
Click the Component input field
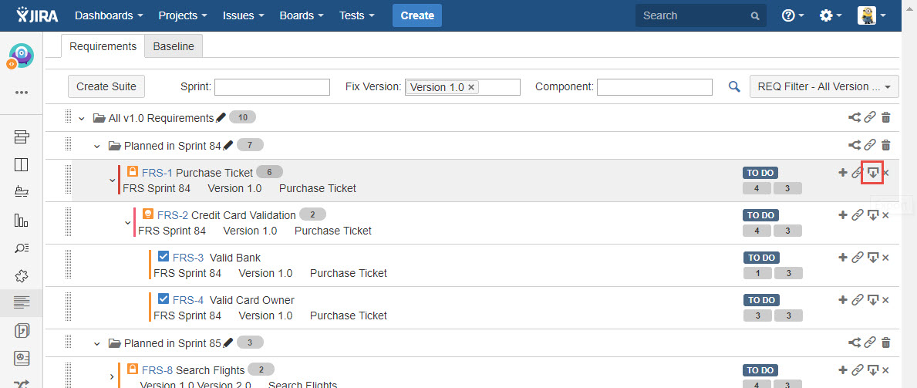click(x=655, y=87)
